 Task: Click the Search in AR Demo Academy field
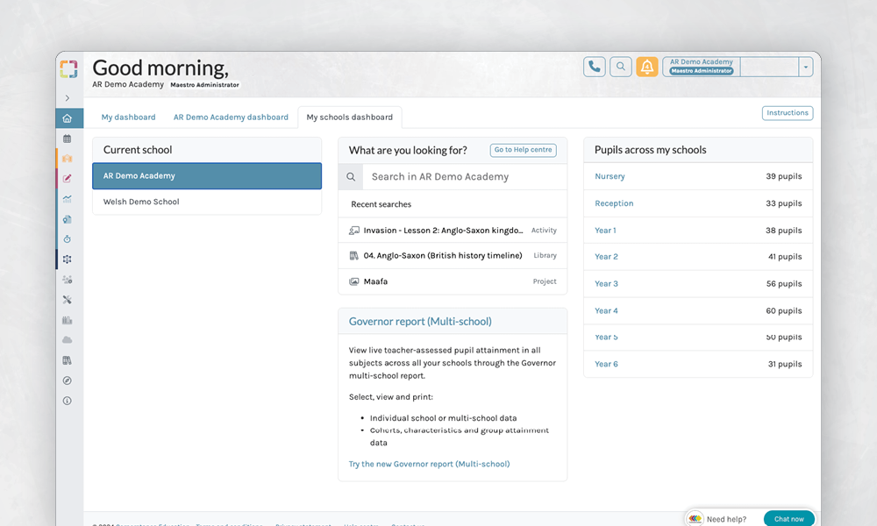click(463, 177)
